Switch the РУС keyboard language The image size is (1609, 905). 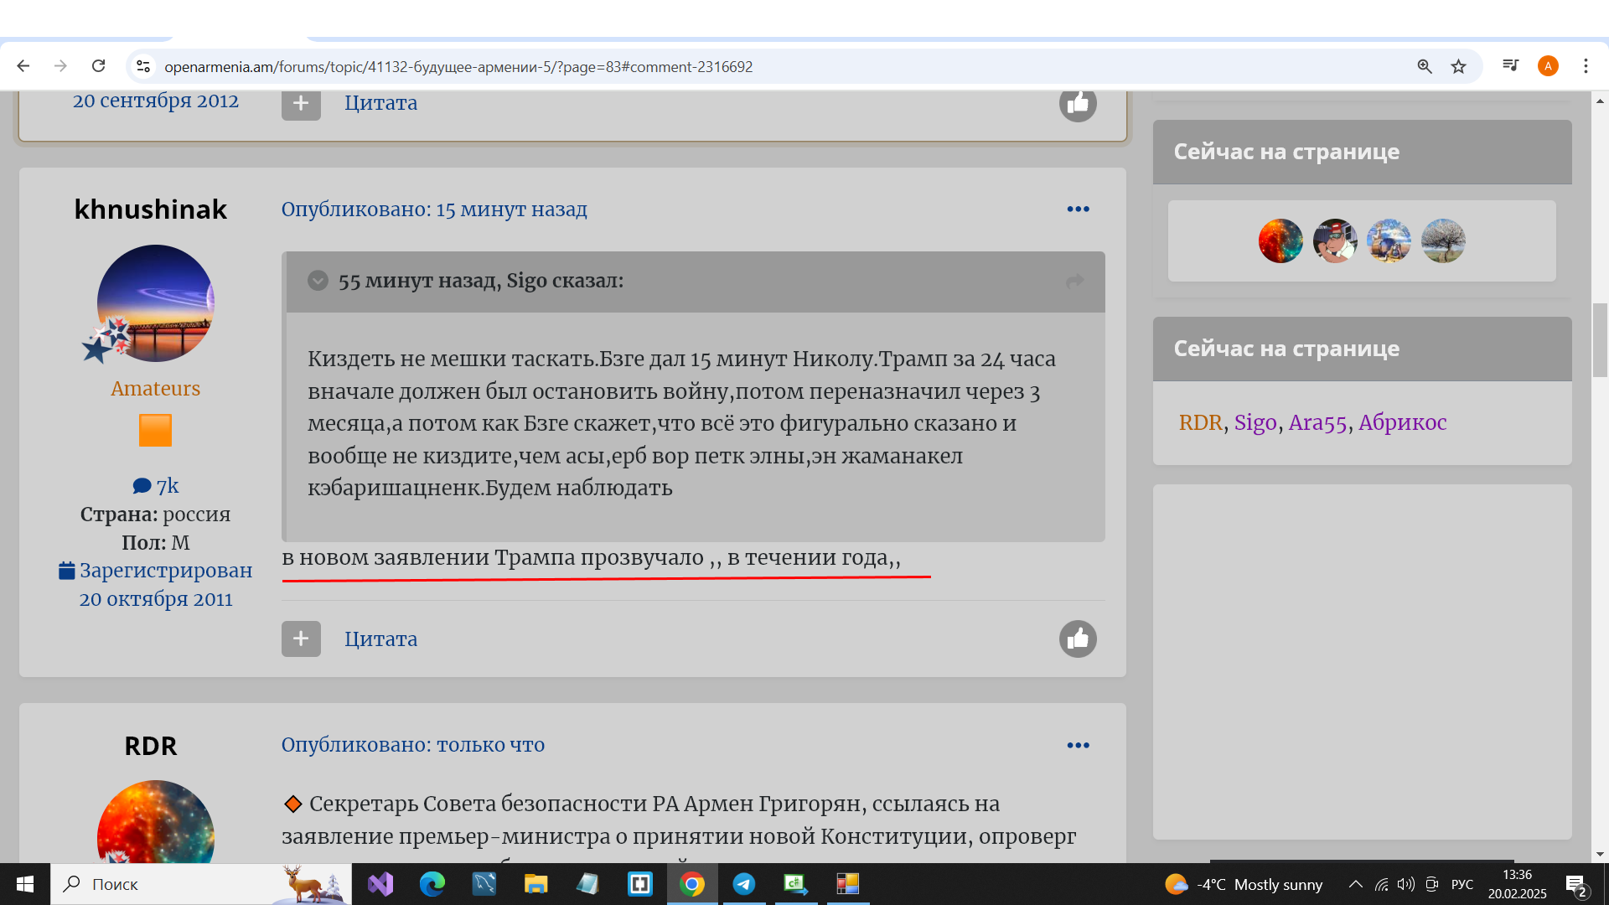coord(1462,884)
